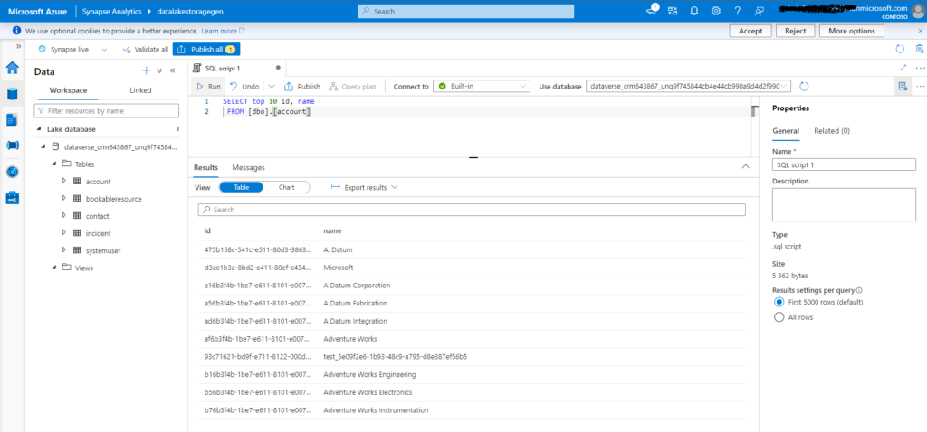Click Publish all button
The width and height of the screenshot is (927, 432).
[x=206, y=50]
